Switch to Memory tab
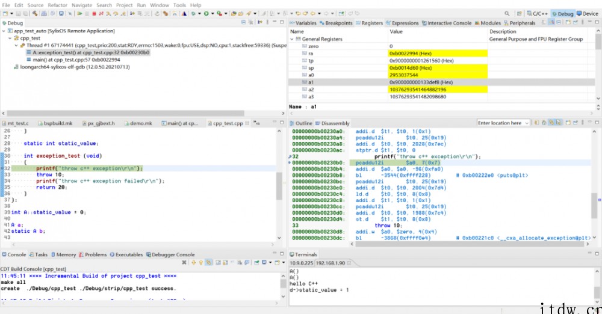Image resolution: width=602 pixels, height=314 pixels. tap(63, 254)
